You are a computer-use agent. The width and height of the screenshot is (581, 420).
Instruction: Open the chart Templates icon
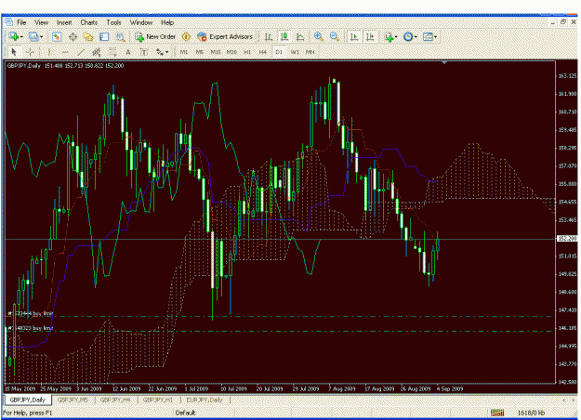coord(428,36)
